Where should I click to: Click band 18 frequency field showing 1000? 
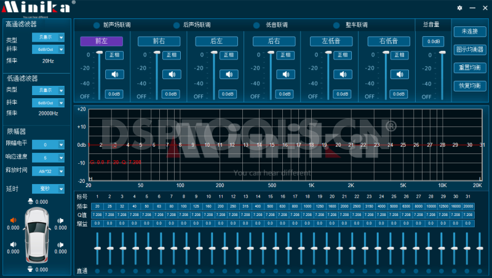(x=307, y=206)
